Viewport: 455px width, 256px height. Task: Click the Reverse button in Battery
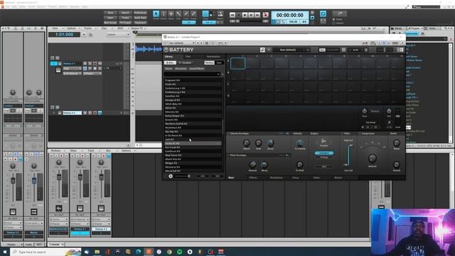(375, 111)
